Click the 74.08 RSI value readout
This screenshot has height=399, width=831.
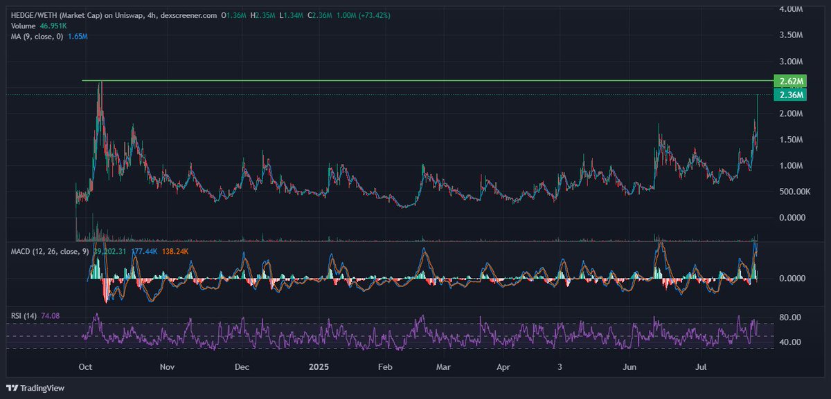51,315
